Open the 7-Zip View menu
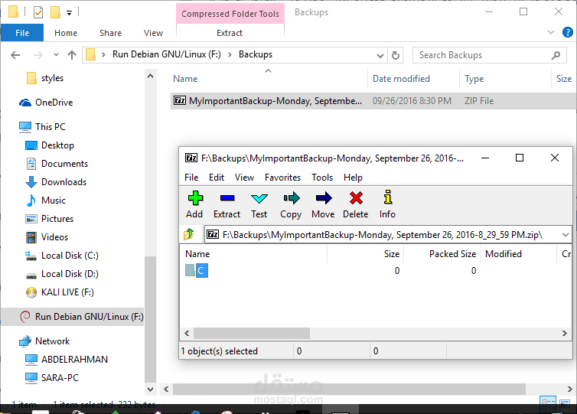 click(244, 178)
